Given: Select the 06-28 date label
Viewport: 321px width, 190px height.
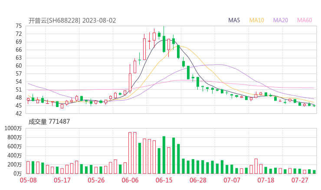Looking at the screenshot, I should 198,180.
